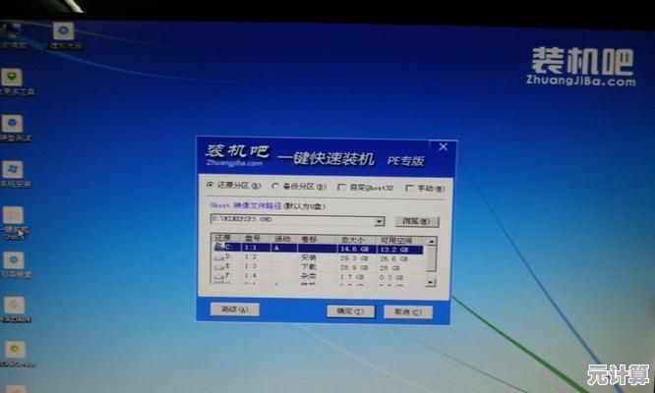Screen dimensions: 655x393
Task: Click disk number 1:4 cell
Action: tap(251, 275)
